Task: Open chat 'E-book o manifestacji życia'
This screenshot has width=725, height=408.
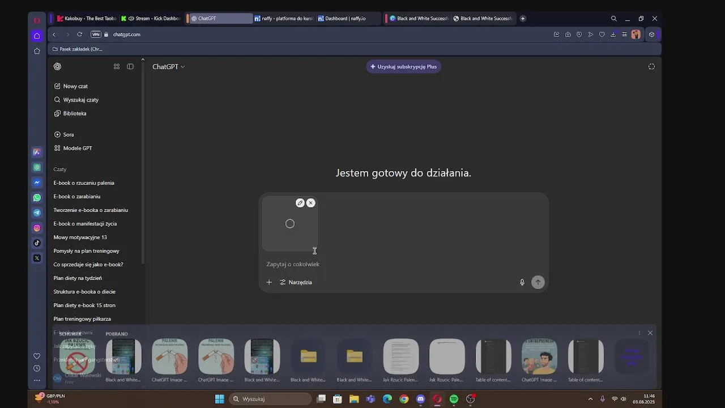Action: pos(85,224)
